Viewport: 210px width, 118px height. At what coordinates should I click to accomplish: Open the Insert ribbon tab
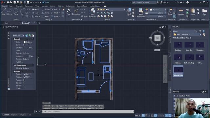click(11, 6)
